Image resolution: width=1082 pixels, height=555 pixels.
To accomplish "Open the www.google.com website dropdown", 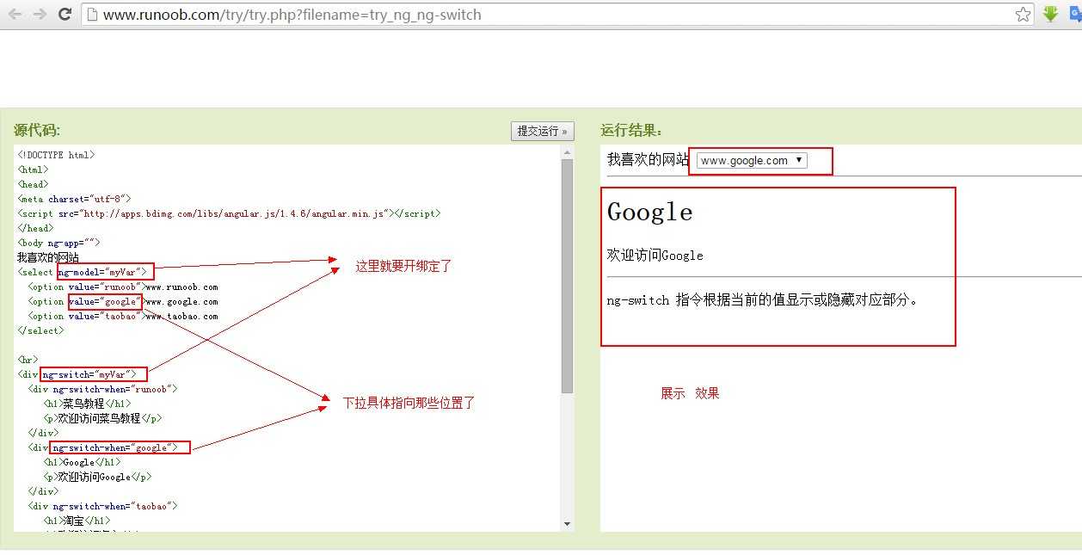I will click(752, 160).
